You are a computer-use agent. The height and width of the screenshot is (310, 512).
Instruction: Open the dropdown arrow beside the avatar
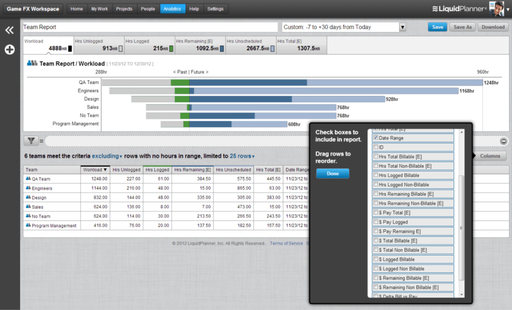click(508, 9)
